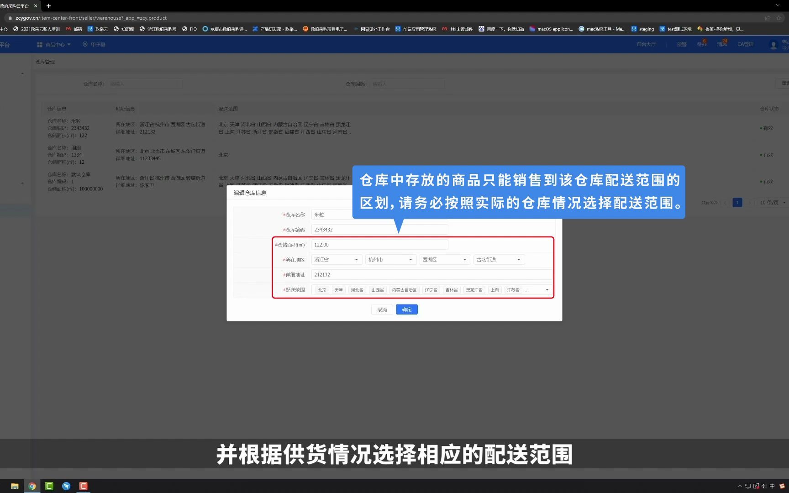Screen dimensions: 789x493
Task: Open the FIO bookmark
Action: tap(189, 29)
